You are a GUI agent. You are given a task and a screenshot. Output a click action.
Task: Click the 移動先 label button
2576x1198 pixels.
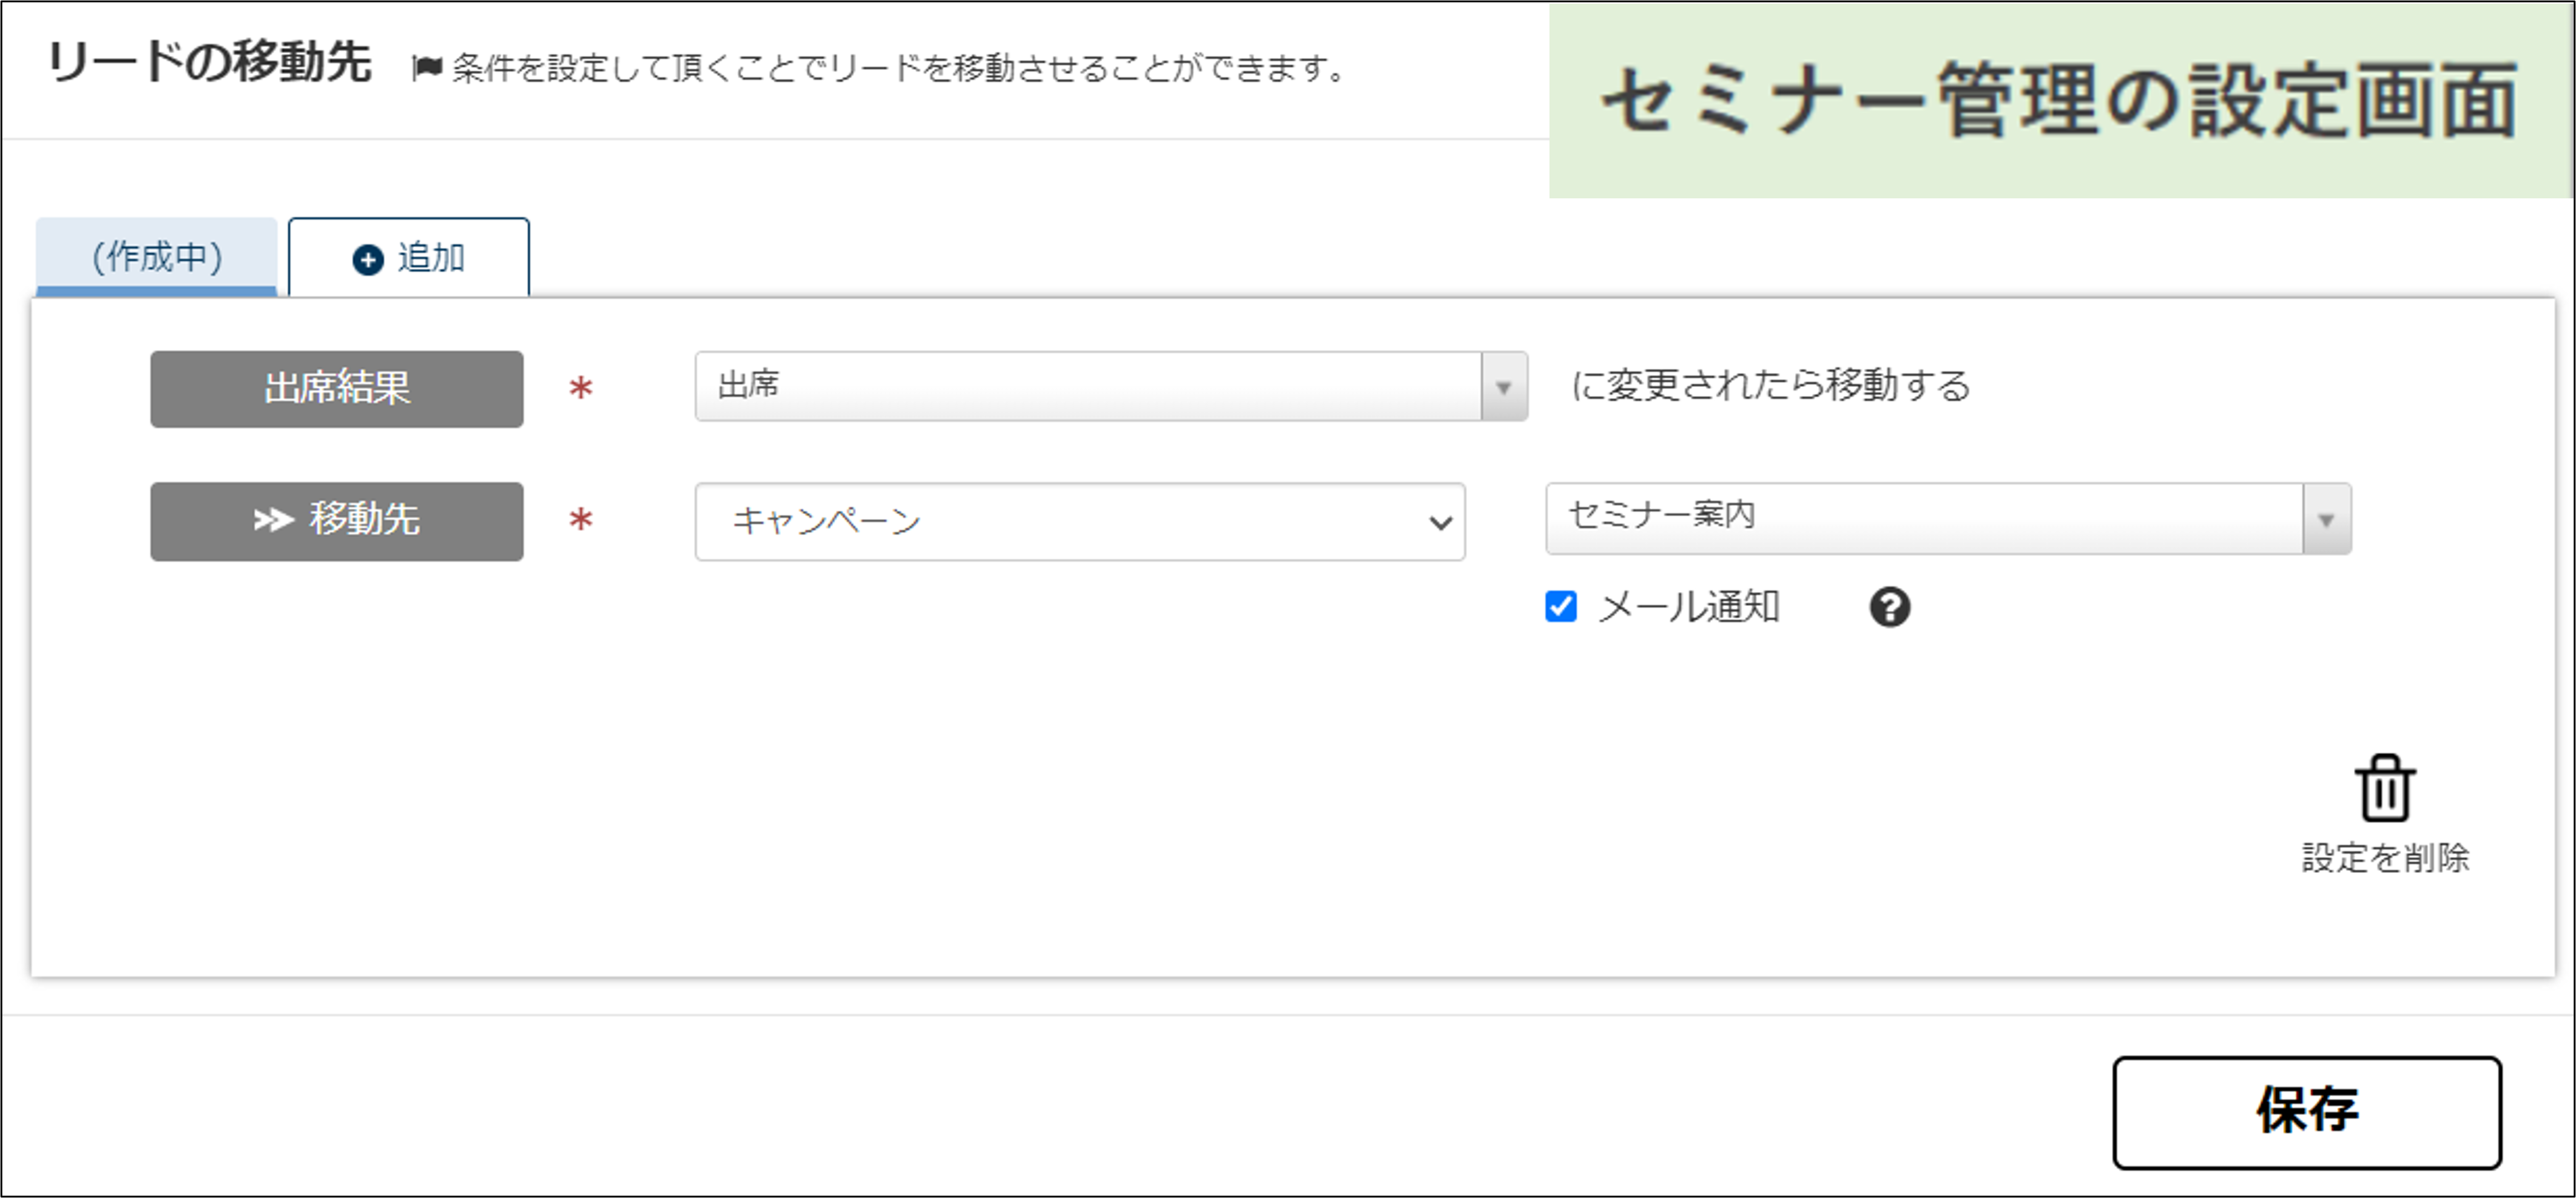pyautogui.click(x=337, y=521)
